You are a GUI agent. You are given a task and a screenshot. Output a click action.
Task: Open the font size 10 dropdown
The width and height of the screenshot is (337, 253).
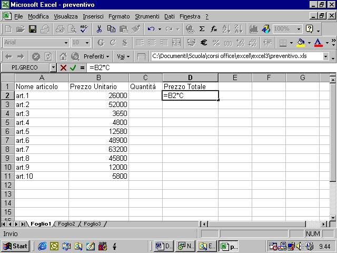87,43
